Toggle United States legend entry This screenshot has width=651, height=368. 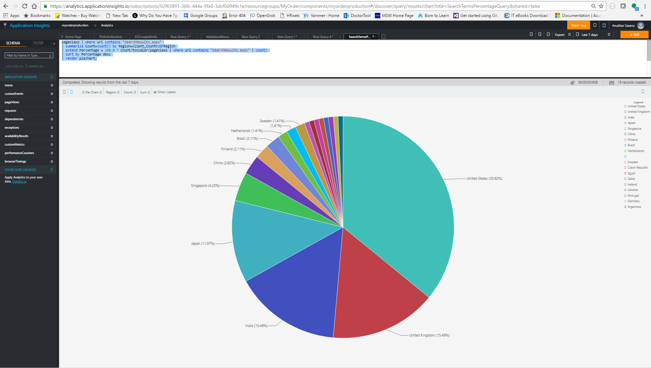[x=635, y=106]
